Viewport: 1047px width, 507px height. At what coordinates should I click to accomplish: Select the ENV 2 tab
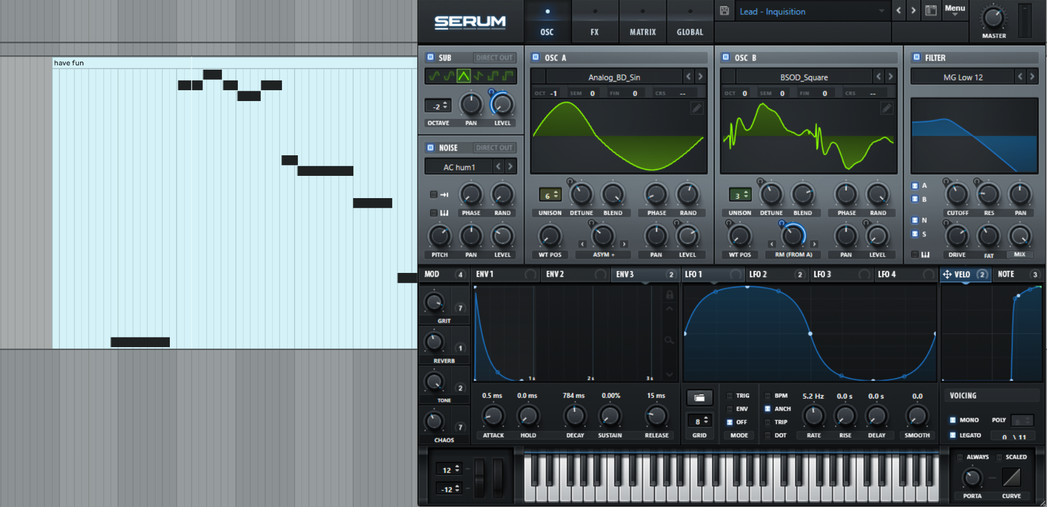(575, 275)
